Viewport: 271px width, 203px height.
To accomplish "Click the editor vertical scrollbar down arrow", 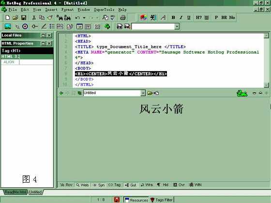I will [x=266, y=85].
